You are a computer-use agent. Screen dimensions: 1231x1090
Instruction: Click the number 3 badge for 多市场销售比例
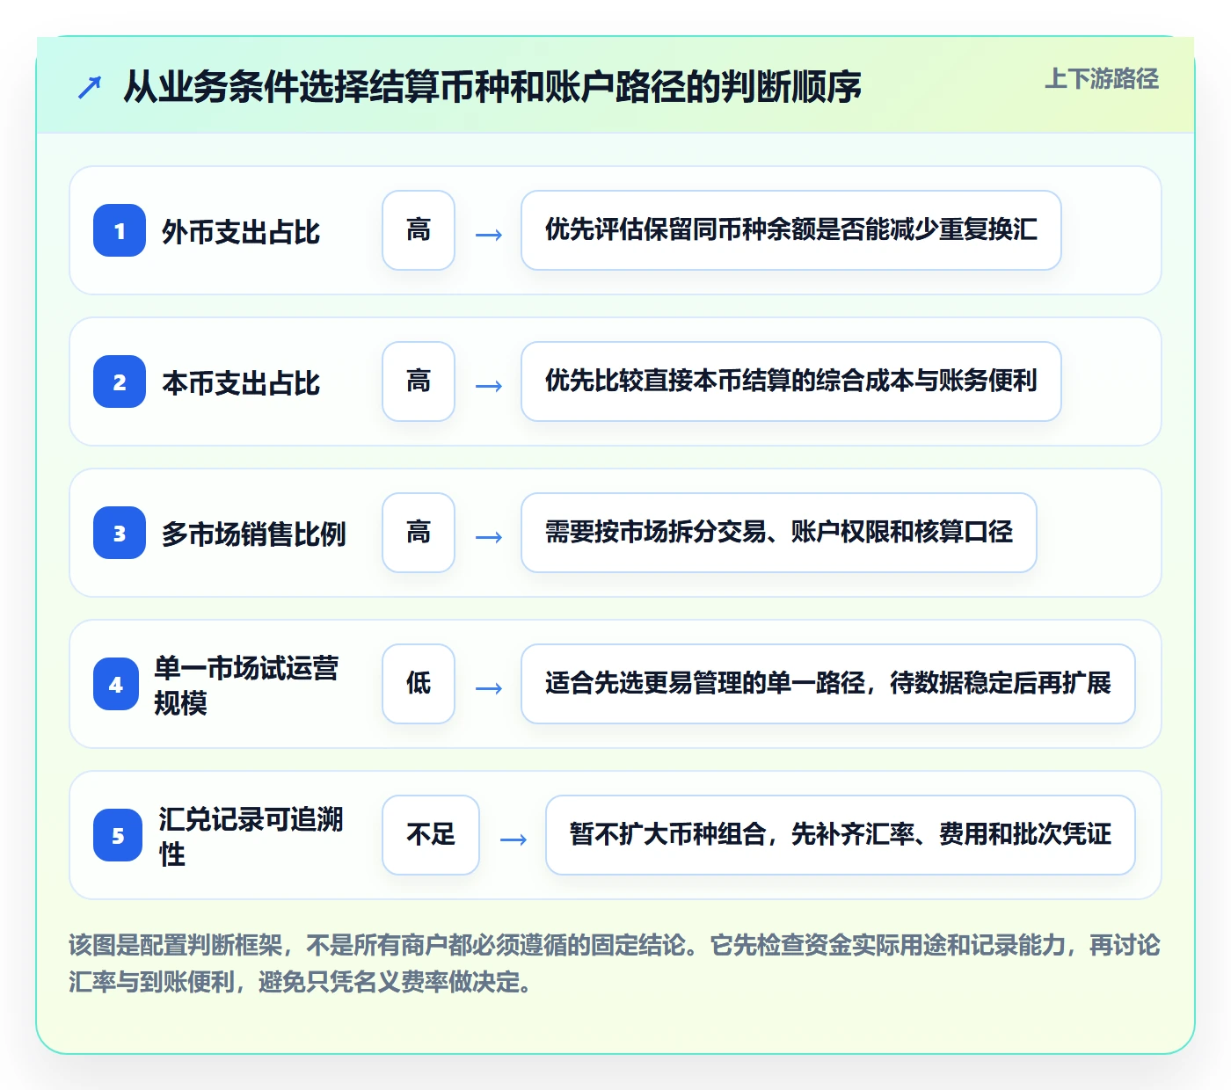click(120, 533)
